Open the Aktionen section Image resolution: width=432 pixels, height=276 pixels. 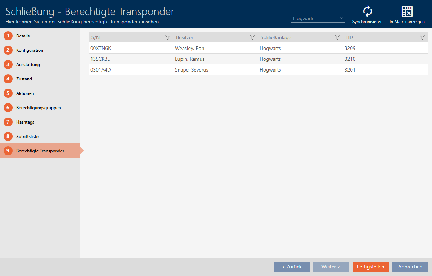[25, 93]
